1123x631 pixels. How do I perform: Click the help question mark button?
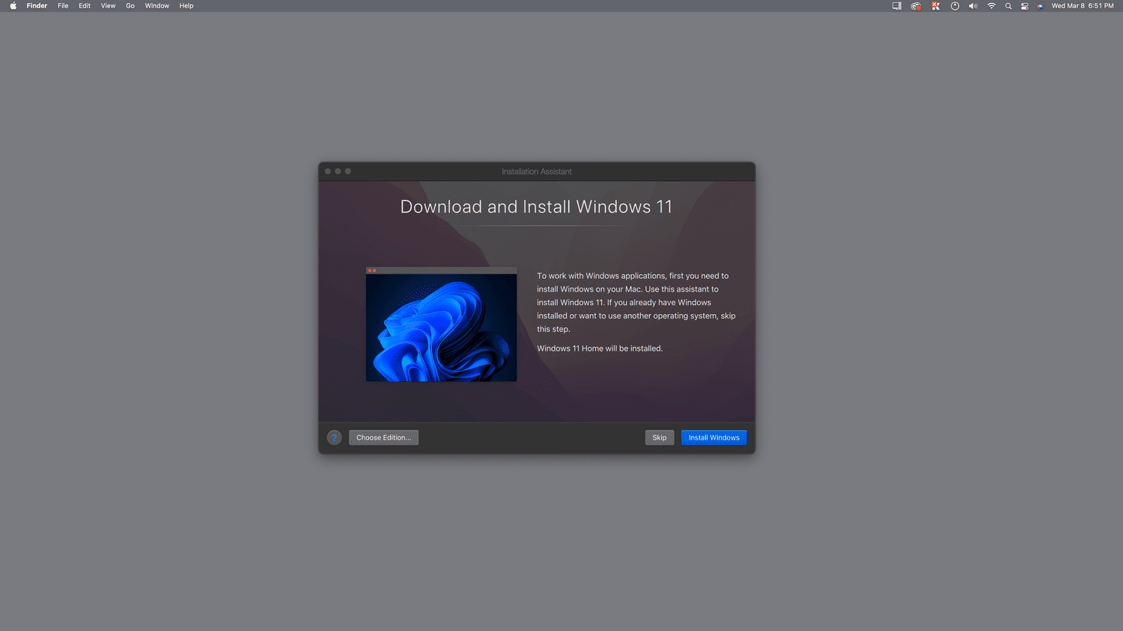[x=335, y=438]
